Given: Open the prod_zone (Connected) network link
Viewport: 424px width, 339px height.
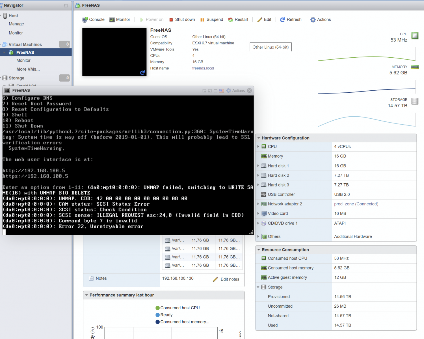Looking at the screenshot, I should (356, 204).
